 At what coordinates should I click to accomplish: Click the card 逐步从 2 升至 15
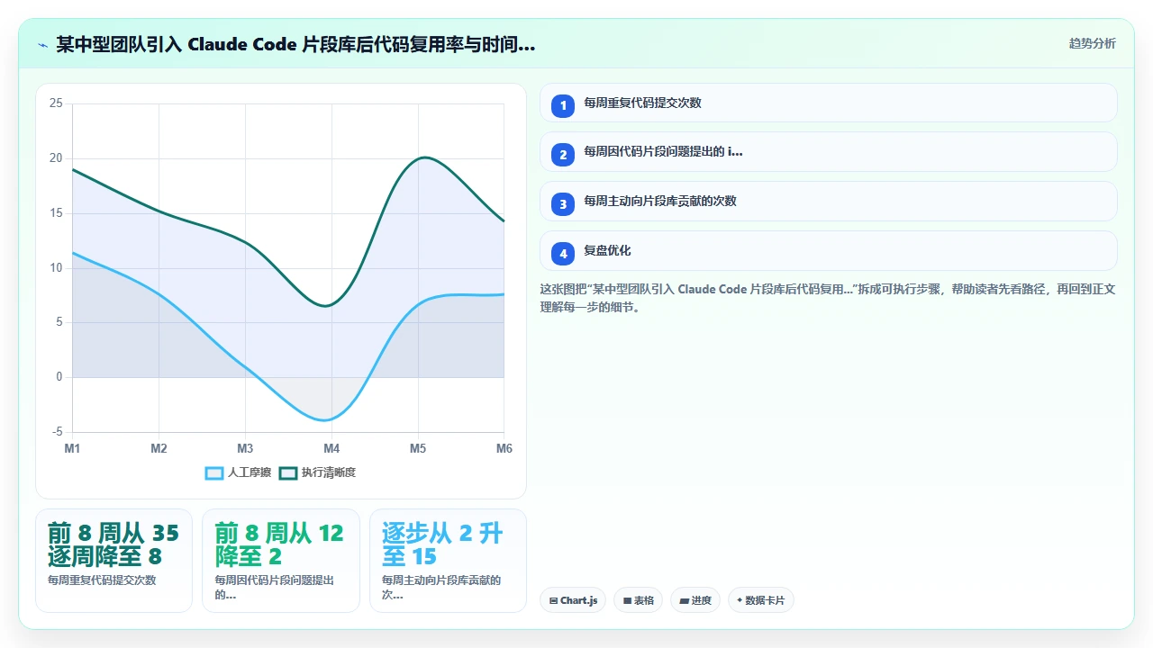point(448,561)
